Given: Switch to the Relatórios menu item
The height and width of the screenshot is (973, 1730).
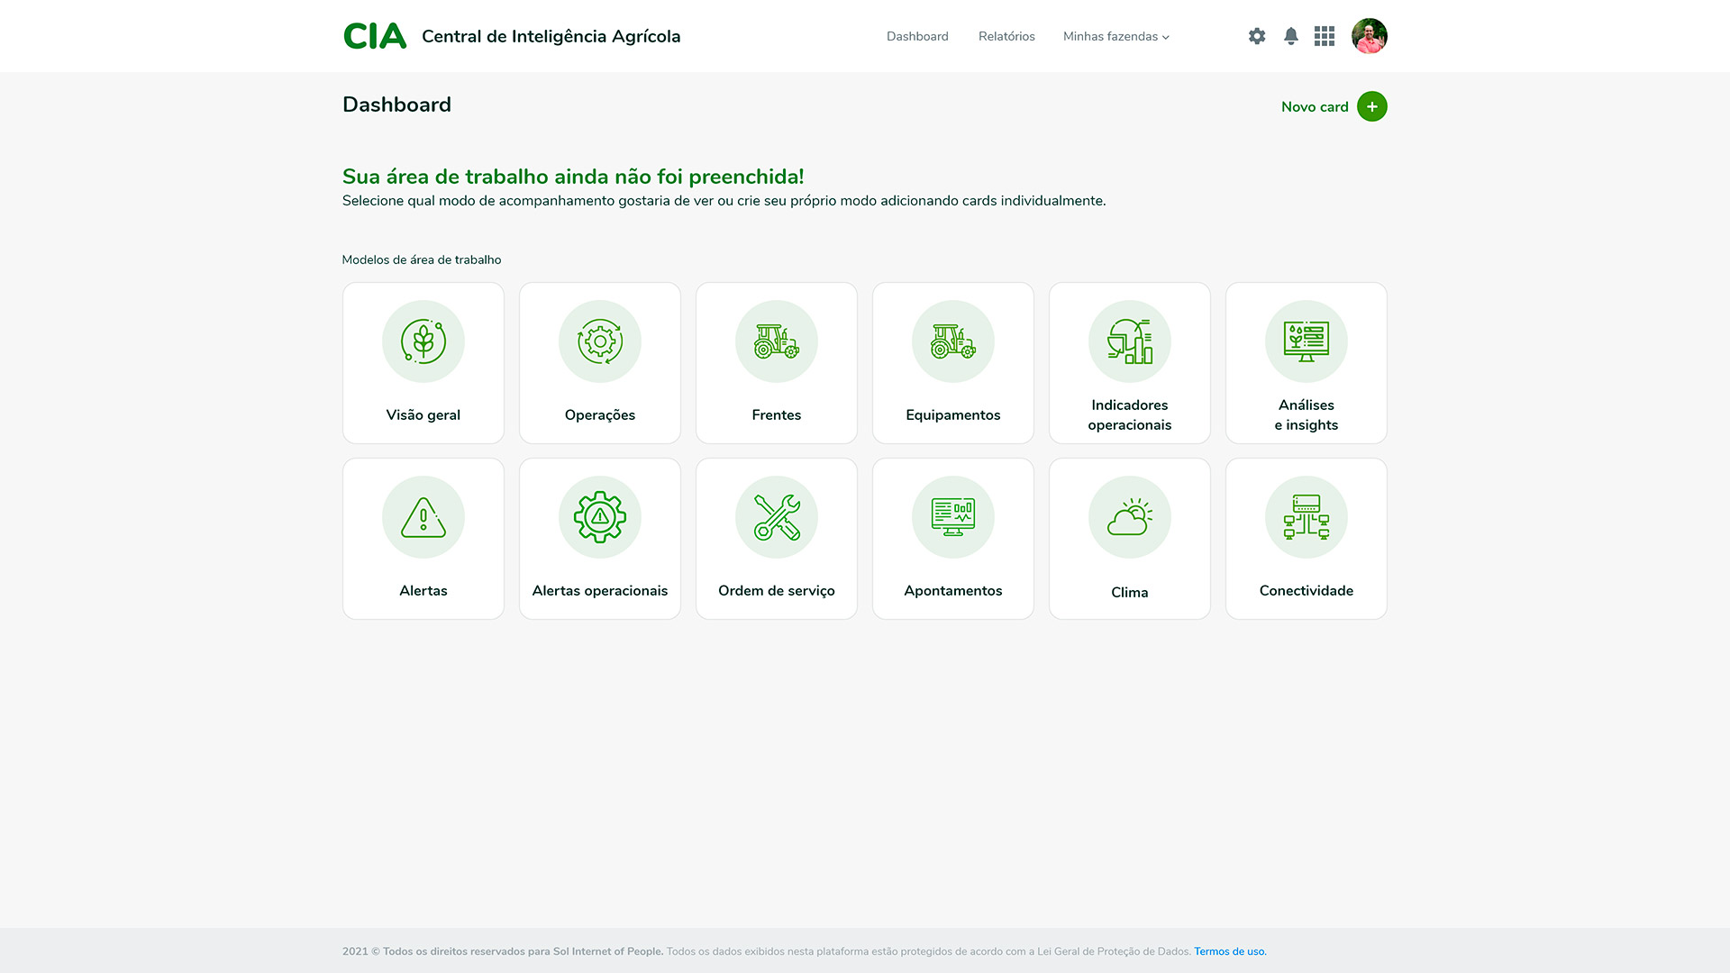Looking at the screenshot, I should coord(1006,37).
